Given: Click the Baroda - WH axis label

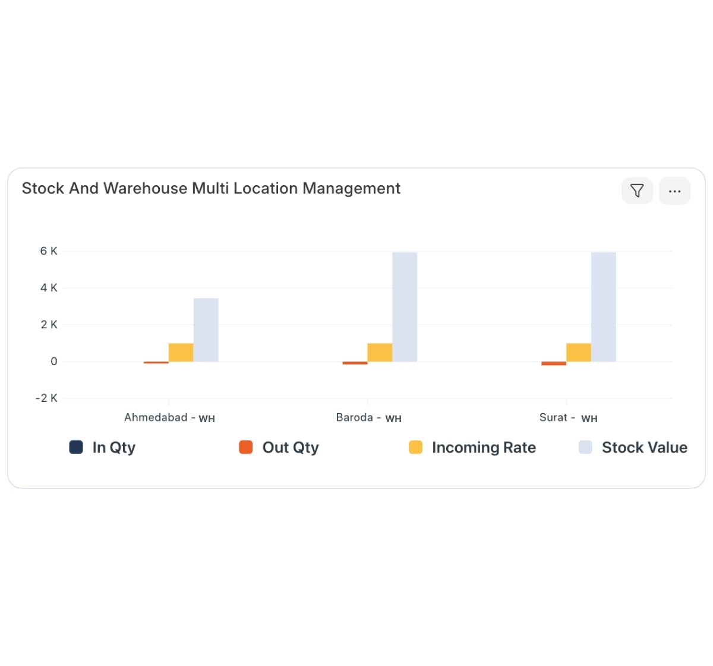Looking at the screenshot, I should [x=368, y=418].
